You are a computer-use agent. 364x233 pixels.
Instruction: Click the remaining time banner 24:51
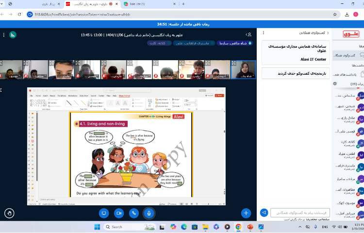pyautogui.click(x=183, y=24)
